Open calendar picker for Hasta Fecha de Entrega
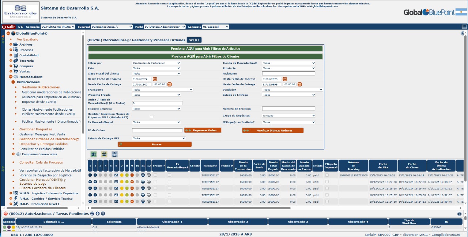The height and width of the screenshot is (237, 468). 299,84
